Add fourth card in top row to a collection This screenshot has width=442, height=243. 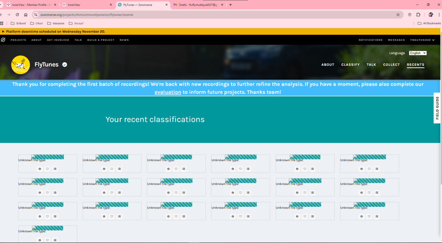pyautogui.click(x=248, y=169)
